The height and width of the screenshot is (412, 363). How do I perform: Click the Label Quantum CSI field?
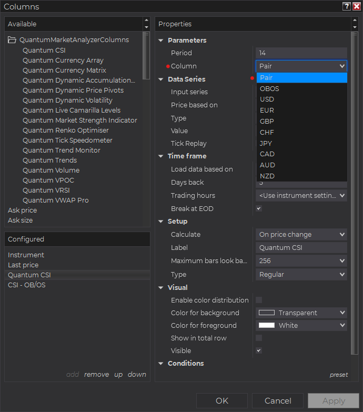(301, 247)
